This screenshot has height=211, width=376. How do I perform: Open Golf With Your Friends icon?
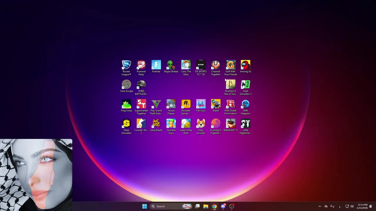[x=231, y=68]
